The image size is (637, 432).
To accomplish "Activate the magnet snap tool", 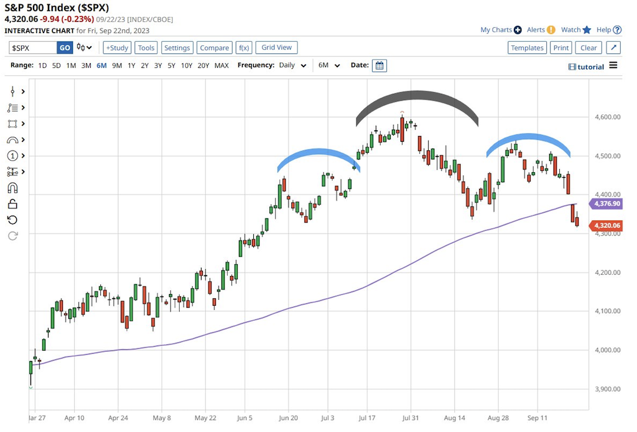I will click(12, 188).
